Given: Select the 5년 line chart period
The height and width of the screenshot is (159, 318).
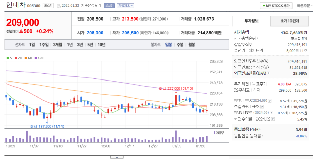Looking at the screenshot, I should (x=90, y=45).
